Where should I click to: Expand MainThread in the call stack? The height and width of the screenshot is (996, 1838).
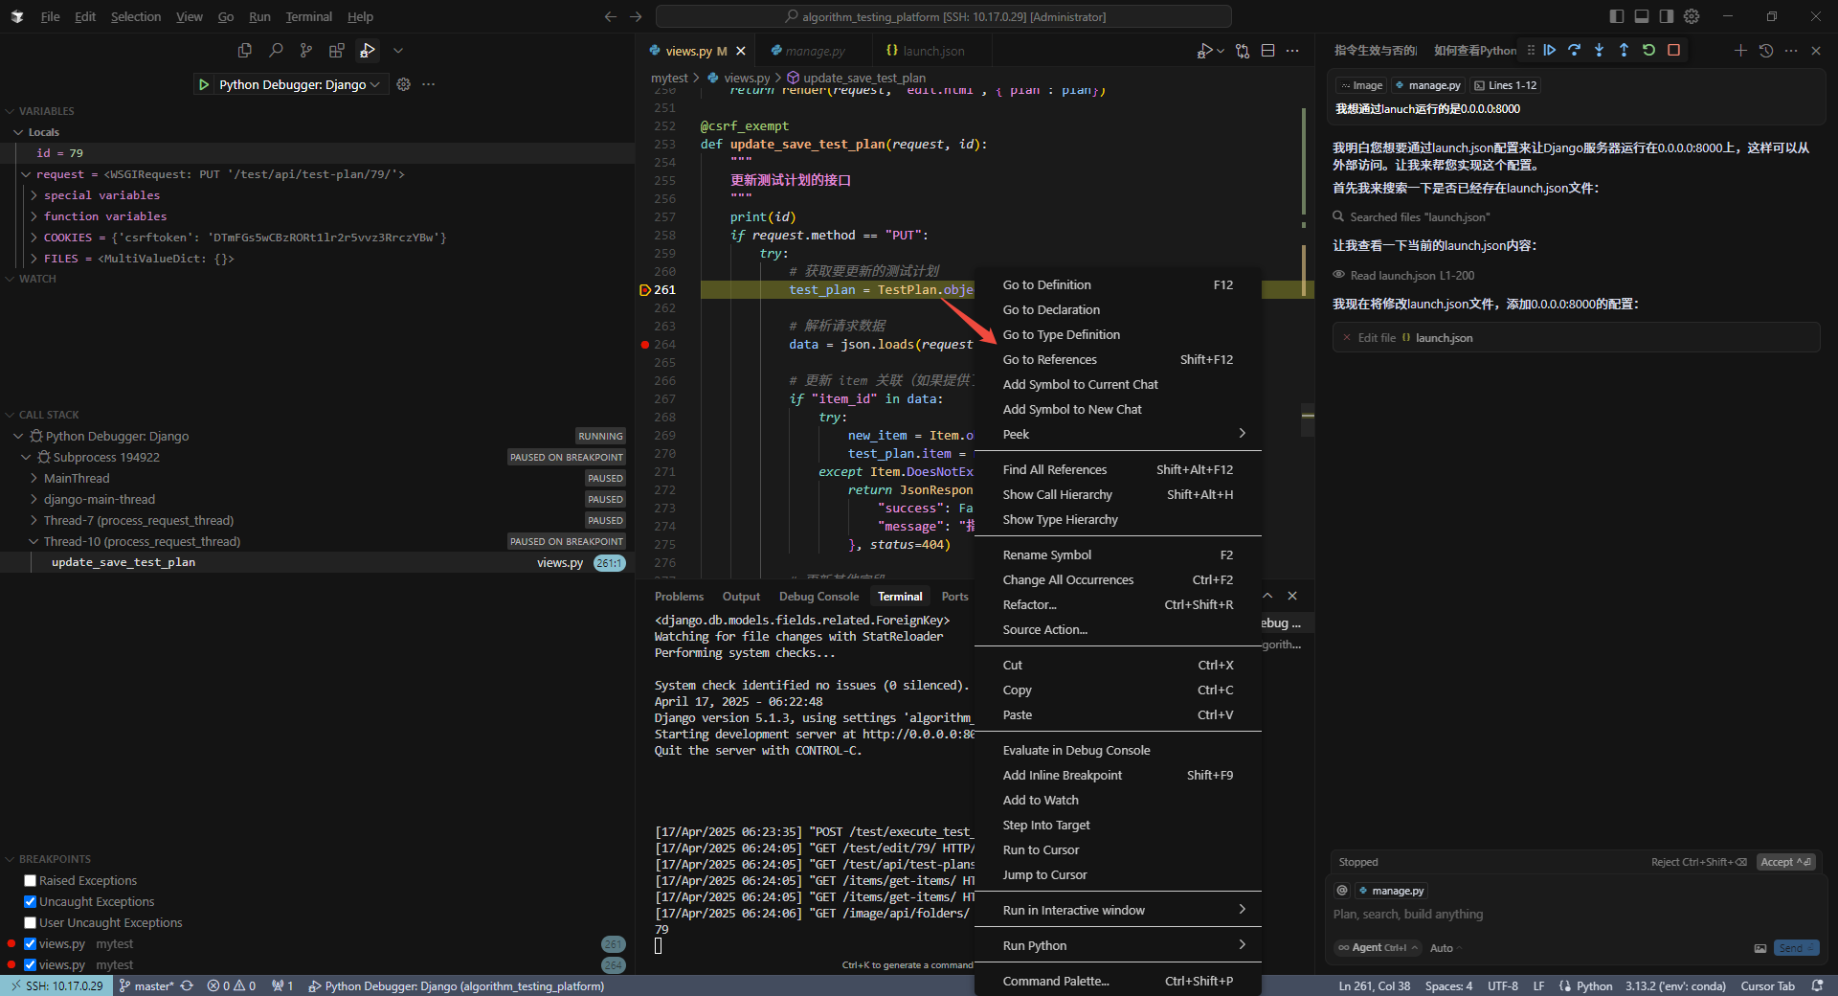tap(34, 479)
